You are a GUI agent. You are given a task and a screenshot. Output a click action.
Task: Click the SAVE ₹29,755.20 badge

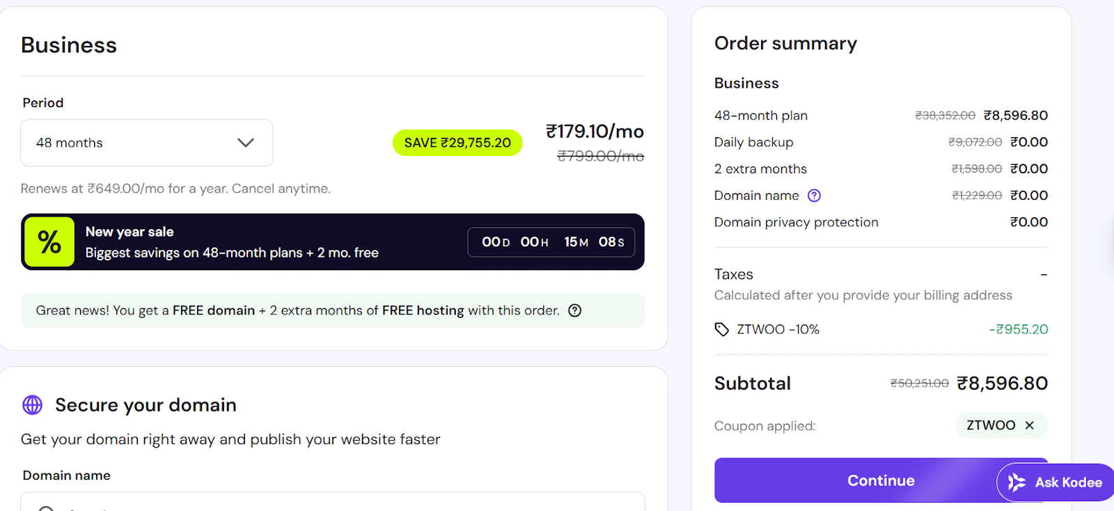tap(457, 142)
